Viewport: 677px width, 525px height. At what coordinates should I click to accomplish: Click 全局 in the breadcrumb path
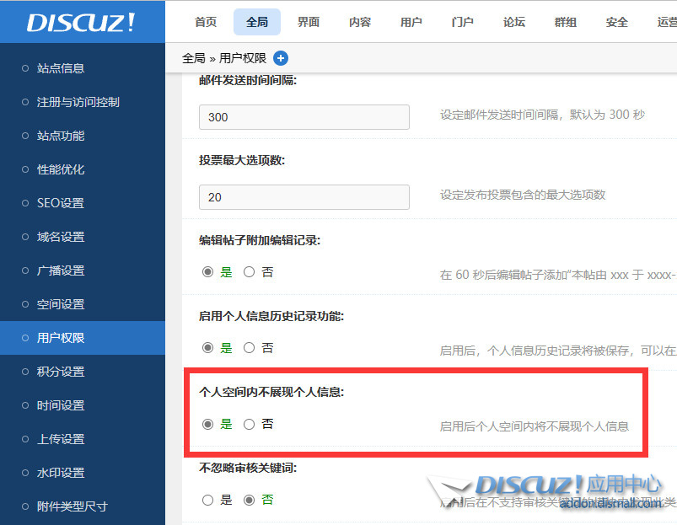pos(193,58)
